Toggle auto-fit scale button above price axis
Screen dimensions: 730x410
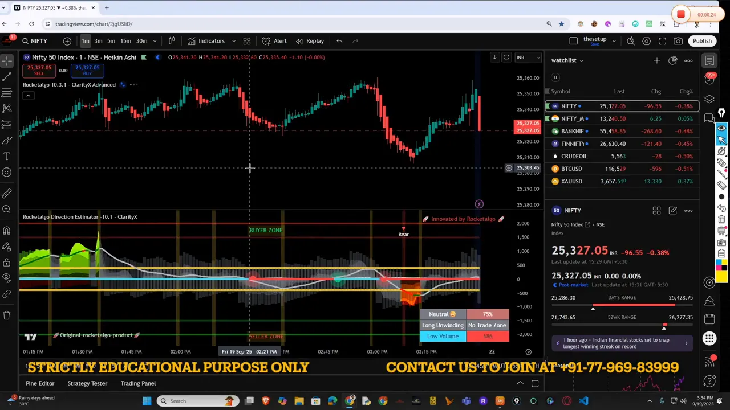pyautogui.click(x=506, y=58)
